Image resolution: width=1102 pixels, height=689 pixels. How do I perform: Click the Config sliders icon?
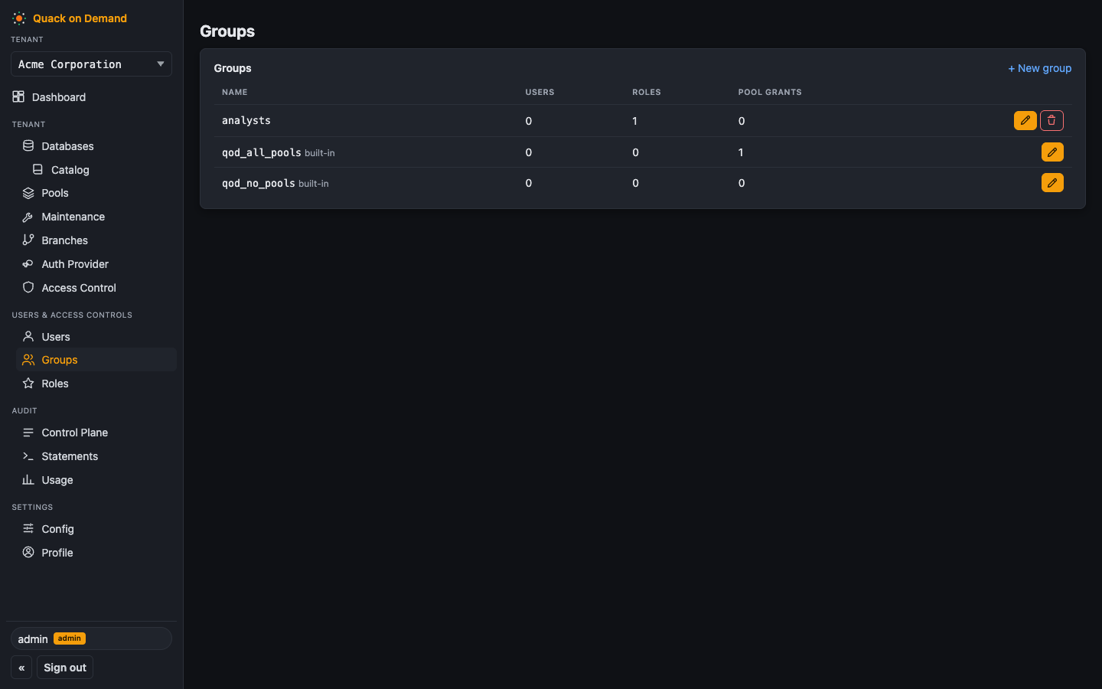28,528
